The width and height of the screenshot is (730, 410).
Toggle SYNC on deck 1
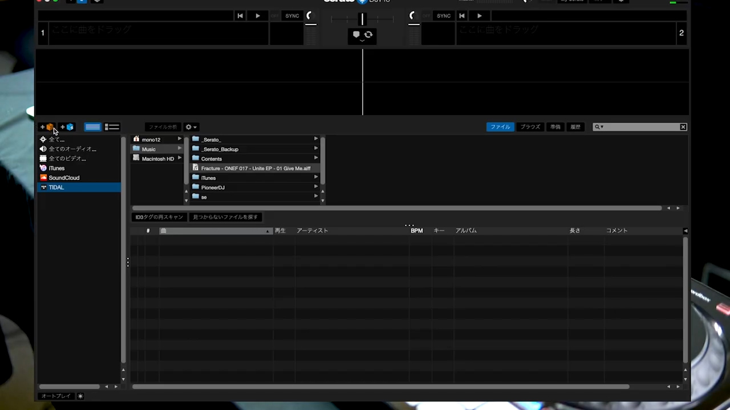coord(292,16)
